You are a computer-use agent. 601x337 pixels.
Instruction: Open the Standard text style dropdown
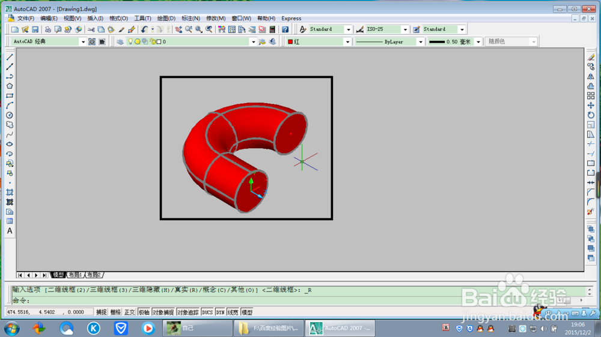(x=349, y=29)
